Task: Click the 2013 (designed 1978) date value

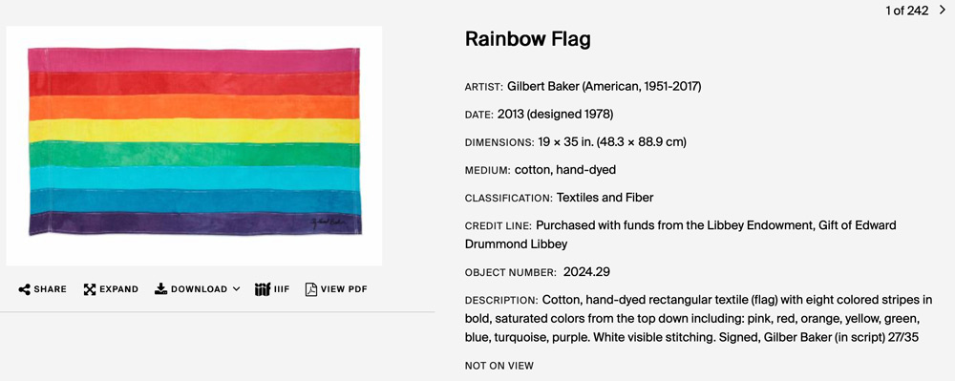Action: tap(555, 115)
